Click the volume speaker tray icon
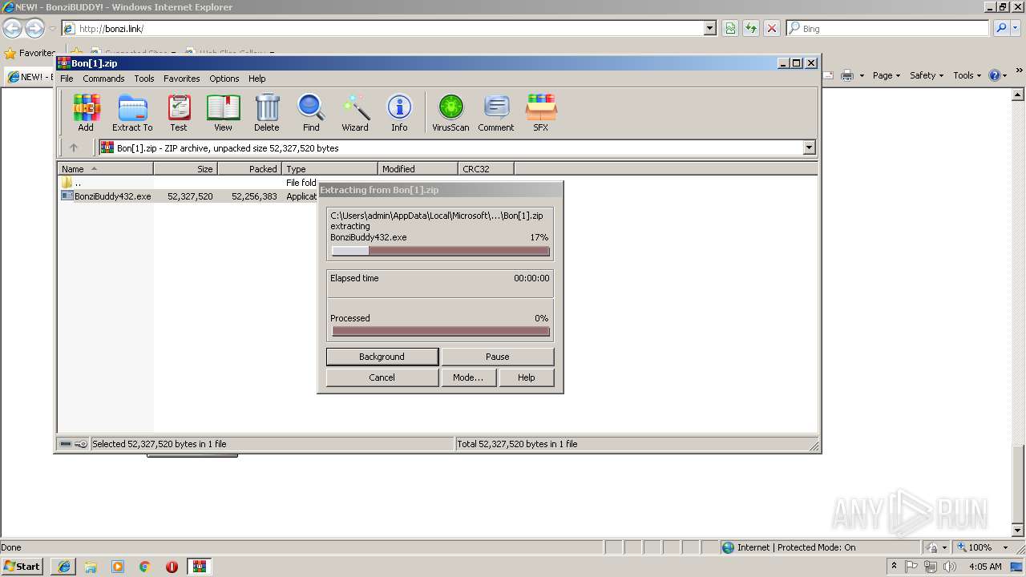The image size is (1026, 577). pyautogui.click(x=950, y=567)
